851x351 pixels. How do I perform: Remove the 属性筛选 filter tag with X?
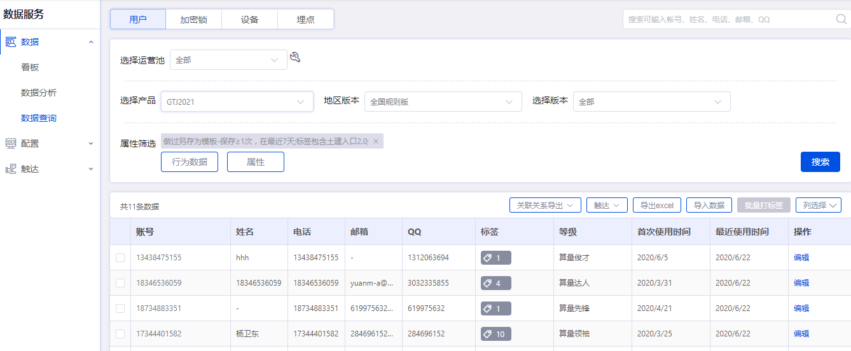(376, 142)
